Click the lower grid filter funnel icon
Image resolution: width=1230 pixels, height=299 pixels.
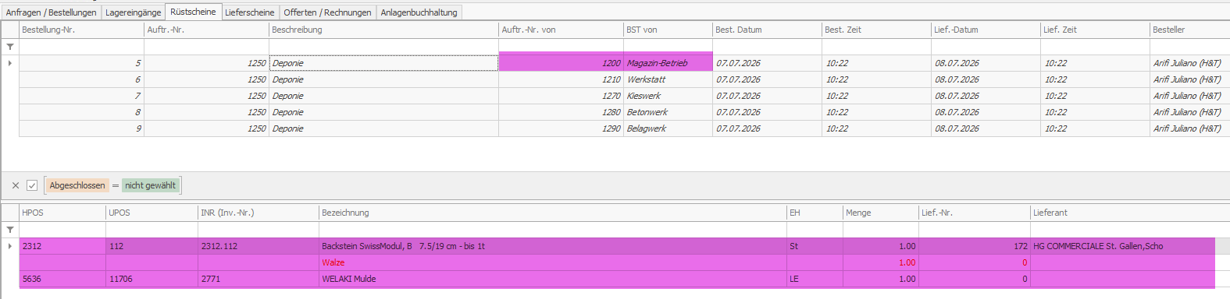coord(10,230)
